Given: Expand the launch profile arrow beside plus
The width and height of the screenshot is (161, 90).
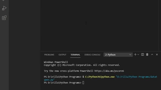Looking at the screenshot, I should [138, 55].
